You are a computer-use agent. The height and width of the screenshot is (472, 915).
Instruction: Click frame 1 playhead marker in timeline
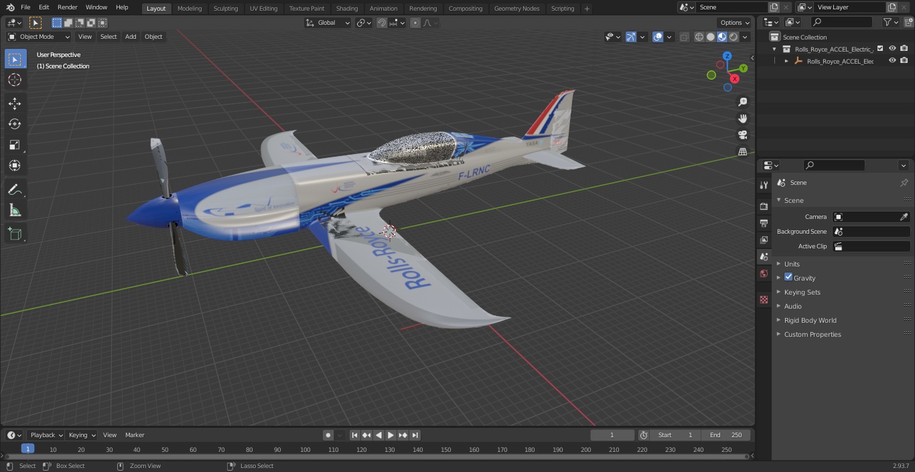[x=27, y=449]
